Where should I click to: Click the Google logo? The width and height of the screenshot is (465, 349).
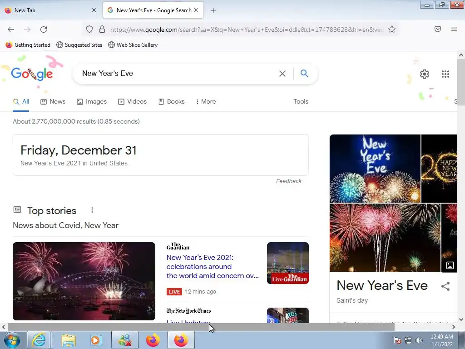coord(32,74)
